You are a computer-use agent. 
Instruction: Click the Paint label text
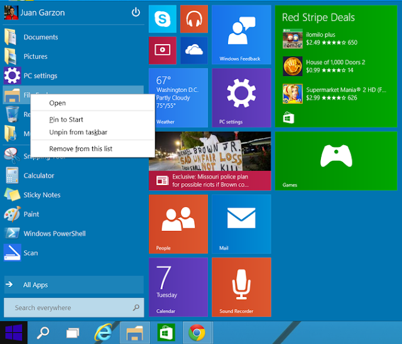point(31,214)
